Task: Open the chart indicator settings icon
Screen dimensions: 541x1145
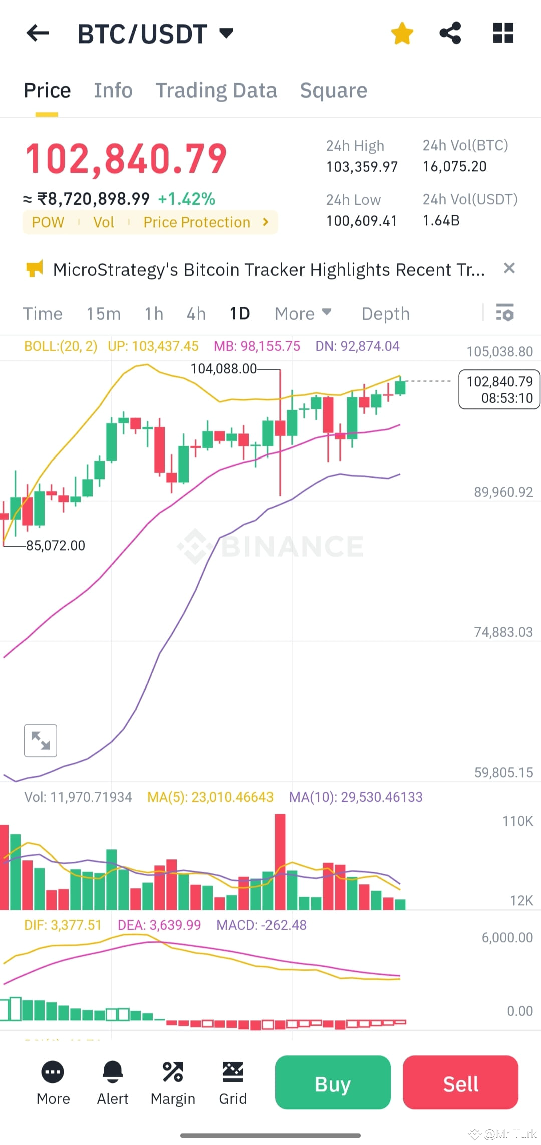Action: pos(505,313)
